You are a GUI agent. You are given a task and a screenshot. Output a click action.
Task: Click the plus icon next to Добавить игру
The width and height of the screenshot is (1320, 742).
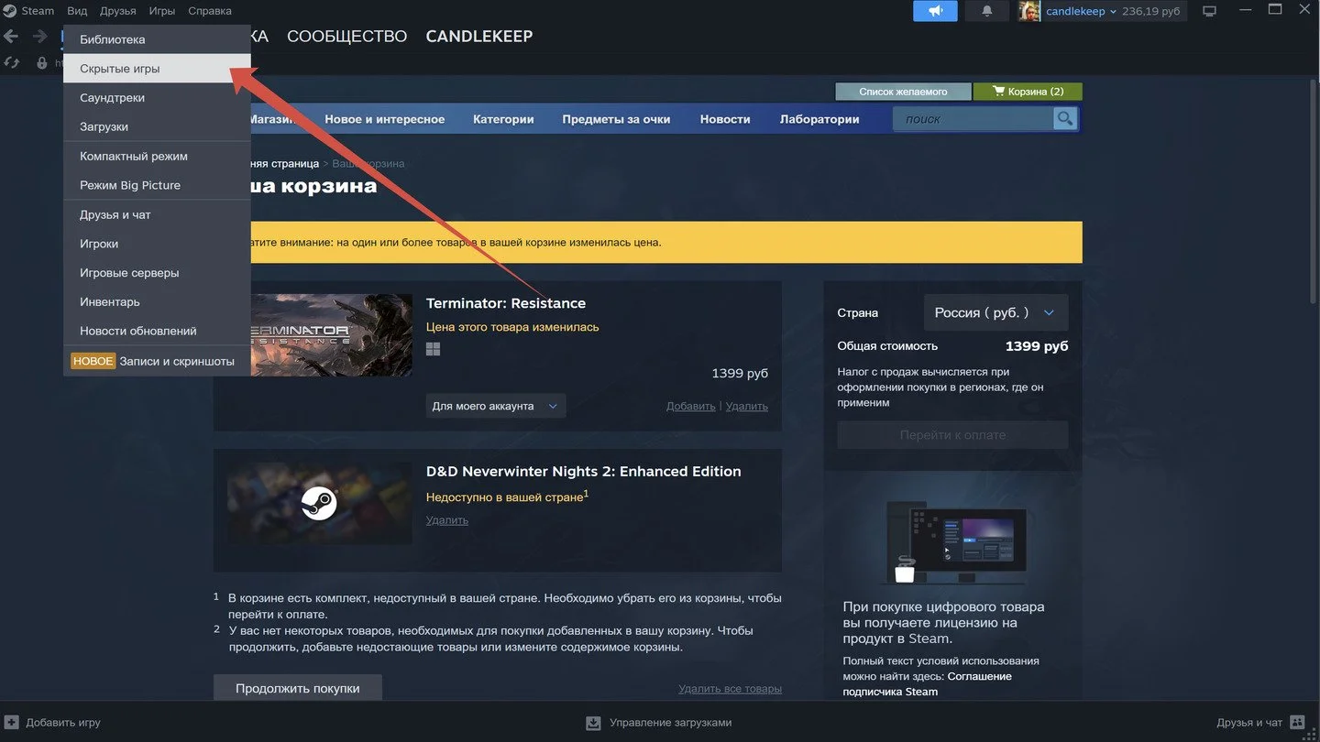(x=11, y=722)
